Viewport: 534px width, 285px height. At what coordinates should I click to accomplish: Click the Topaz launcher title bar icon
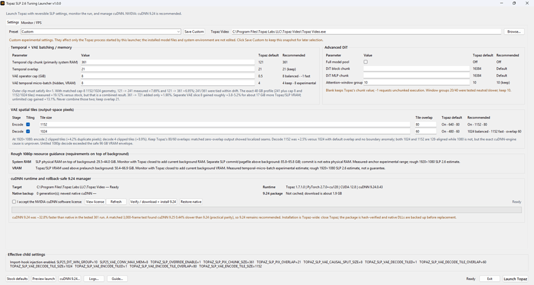click(x=3, y=3)
